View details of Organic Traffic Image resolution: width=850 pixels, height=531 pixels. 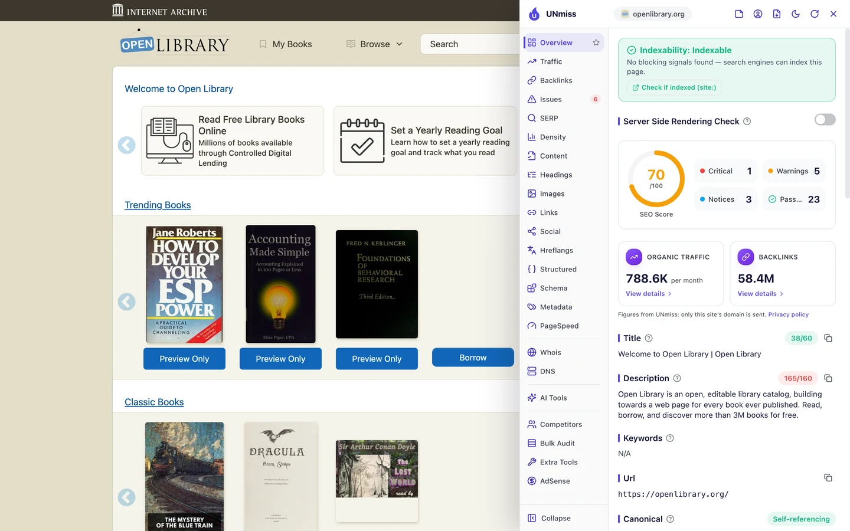click(x=648, y=294)
